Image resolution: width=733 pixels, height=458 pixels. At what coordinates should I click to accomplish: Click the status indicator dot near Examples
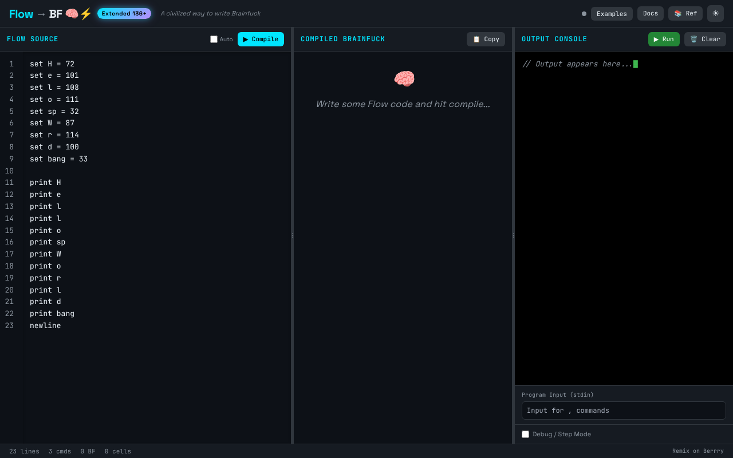click(584, 14)
